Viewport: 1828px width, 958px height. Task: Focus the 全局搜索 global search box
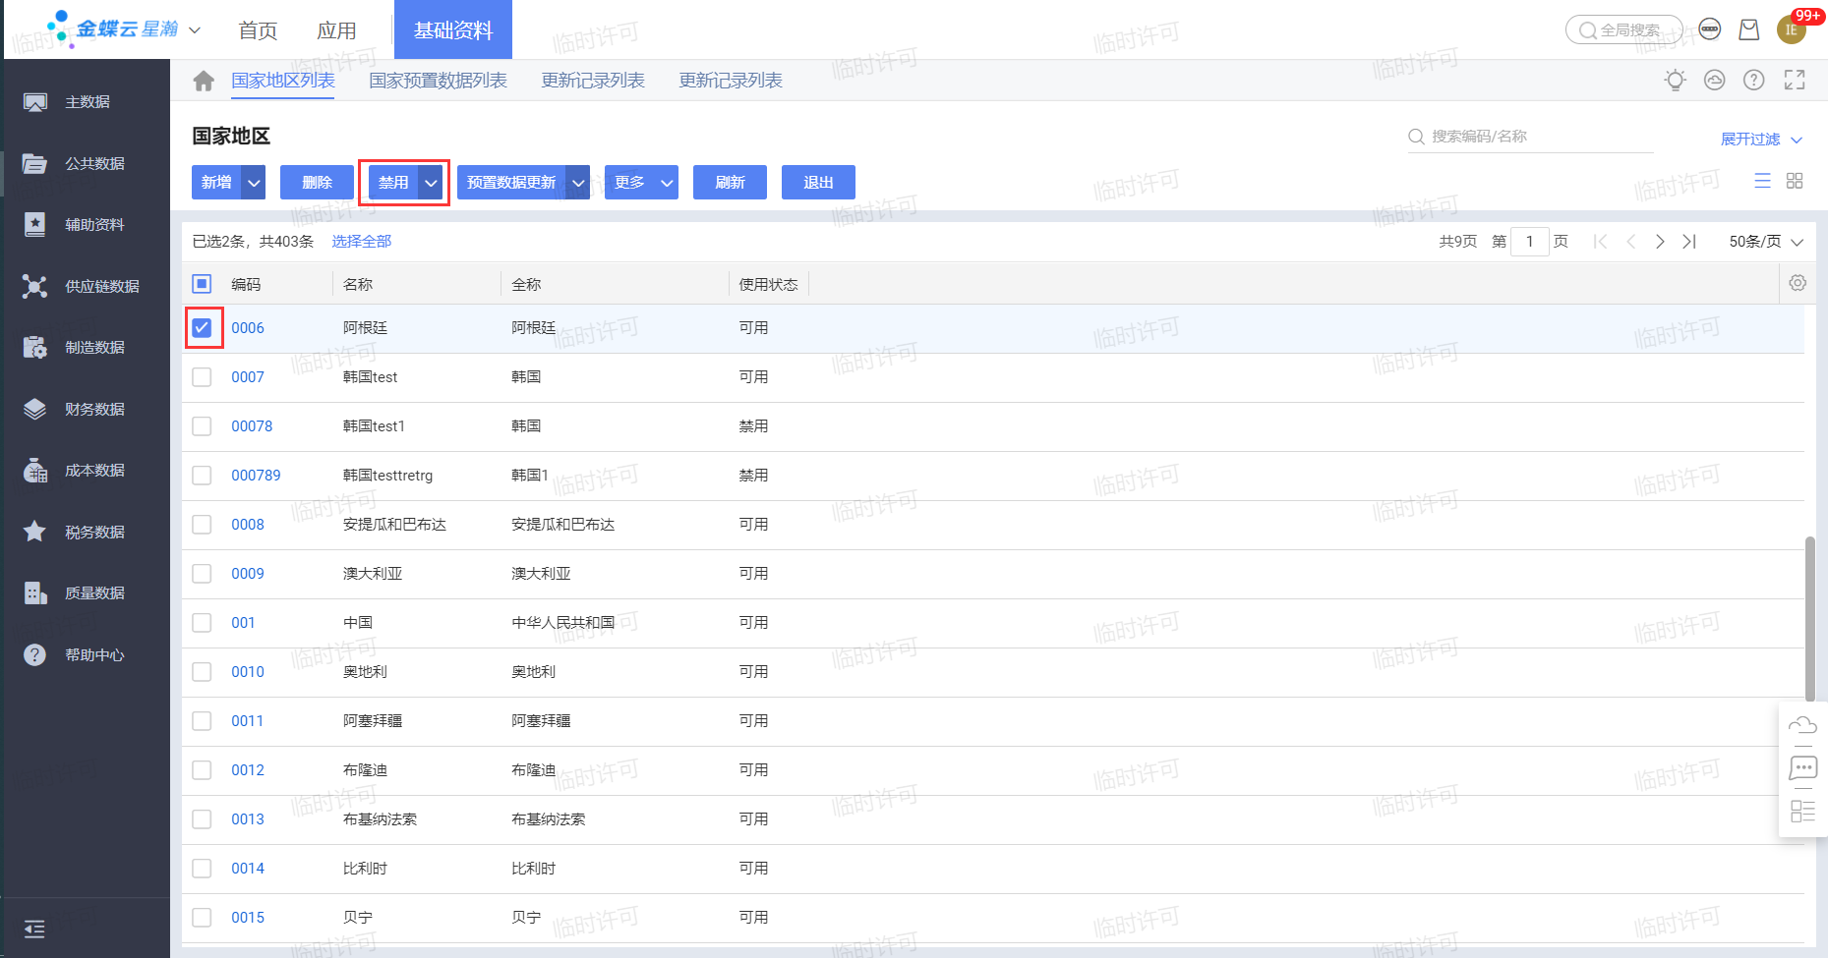click(1624, 29)
